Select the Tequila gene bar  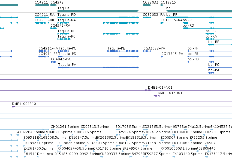tap(98, 11)
